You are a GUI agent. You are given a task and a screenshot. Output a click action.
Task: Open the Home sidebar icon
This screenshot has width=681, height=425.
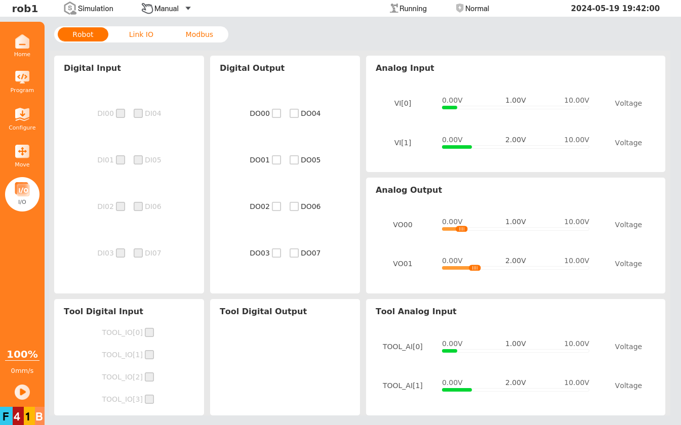[x=22, y=42]
